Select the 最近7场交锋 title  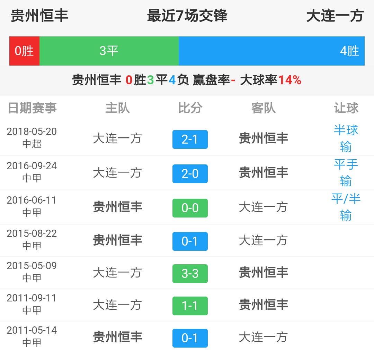click(187, 17)
